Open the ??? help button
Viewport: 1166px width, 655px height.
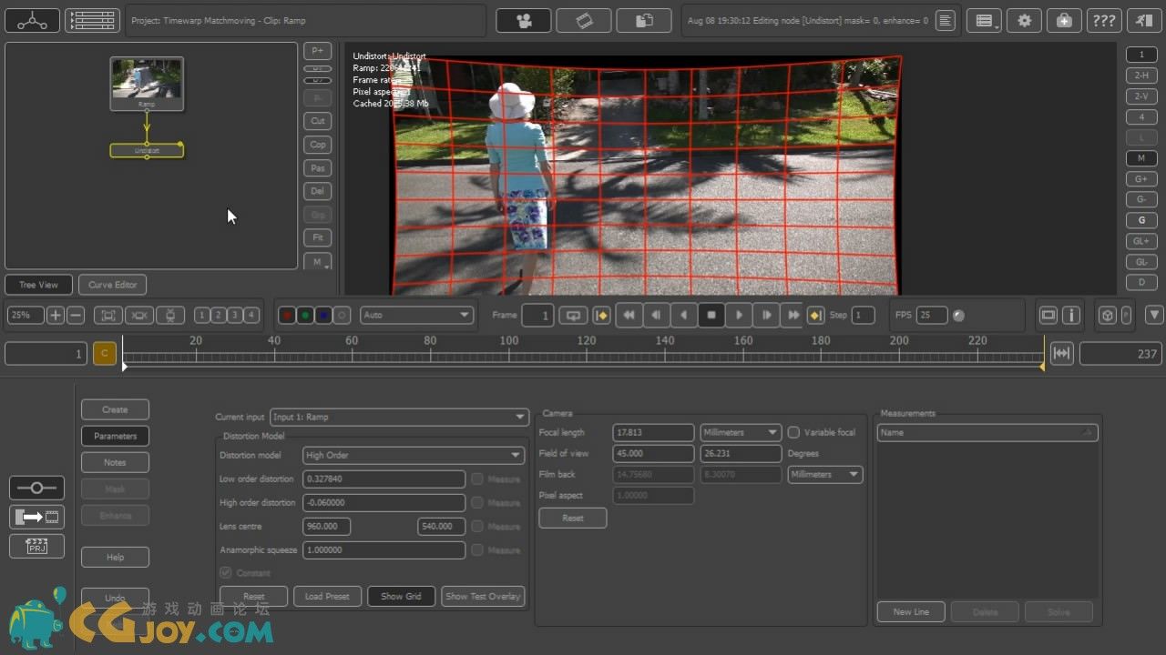[x=1104, y=20]
